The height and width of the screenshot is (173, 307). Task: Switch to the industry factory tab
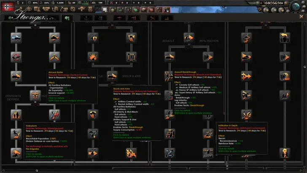[x=167, y=18]
